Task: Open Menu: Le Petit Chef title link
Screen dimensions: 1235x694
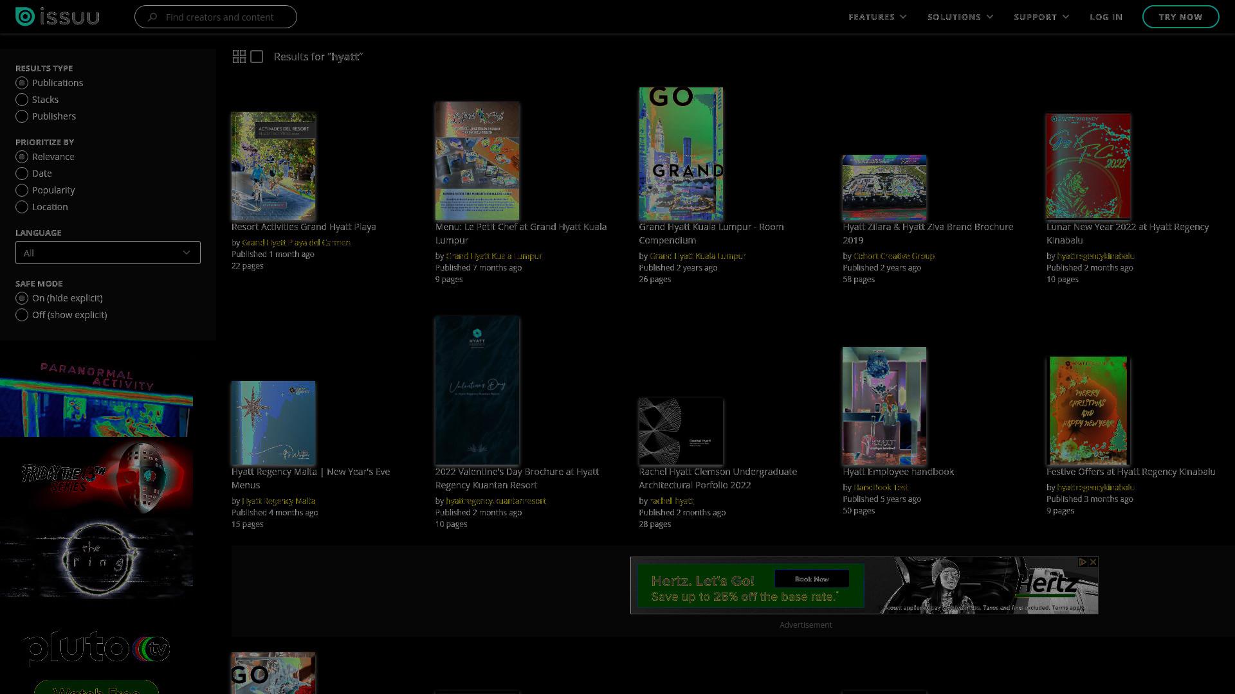Action: point(521,233)
